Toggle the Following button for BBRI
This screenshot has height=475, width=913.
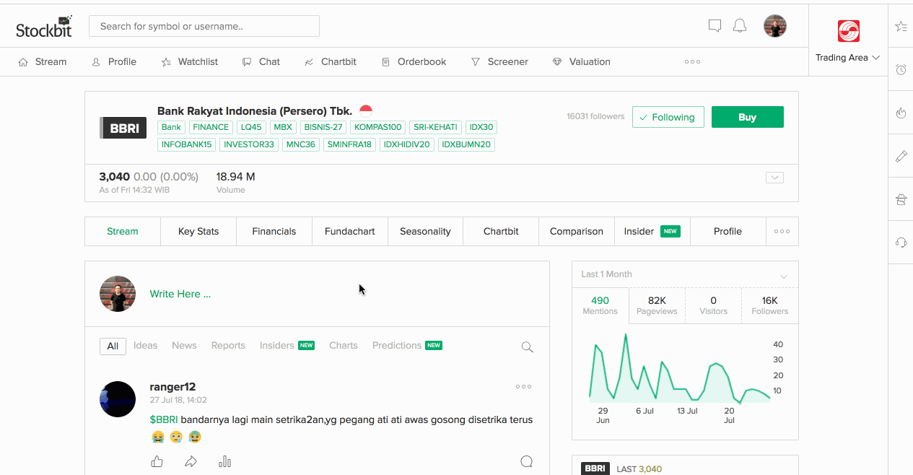tap(668, 117)
